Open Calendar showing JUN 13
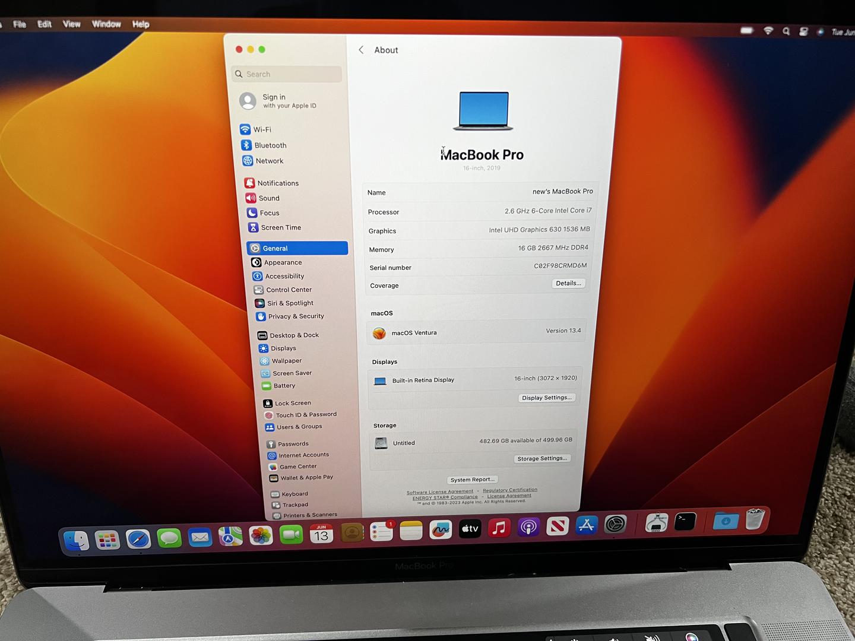The image size is (855, 641). pos(321,534)
